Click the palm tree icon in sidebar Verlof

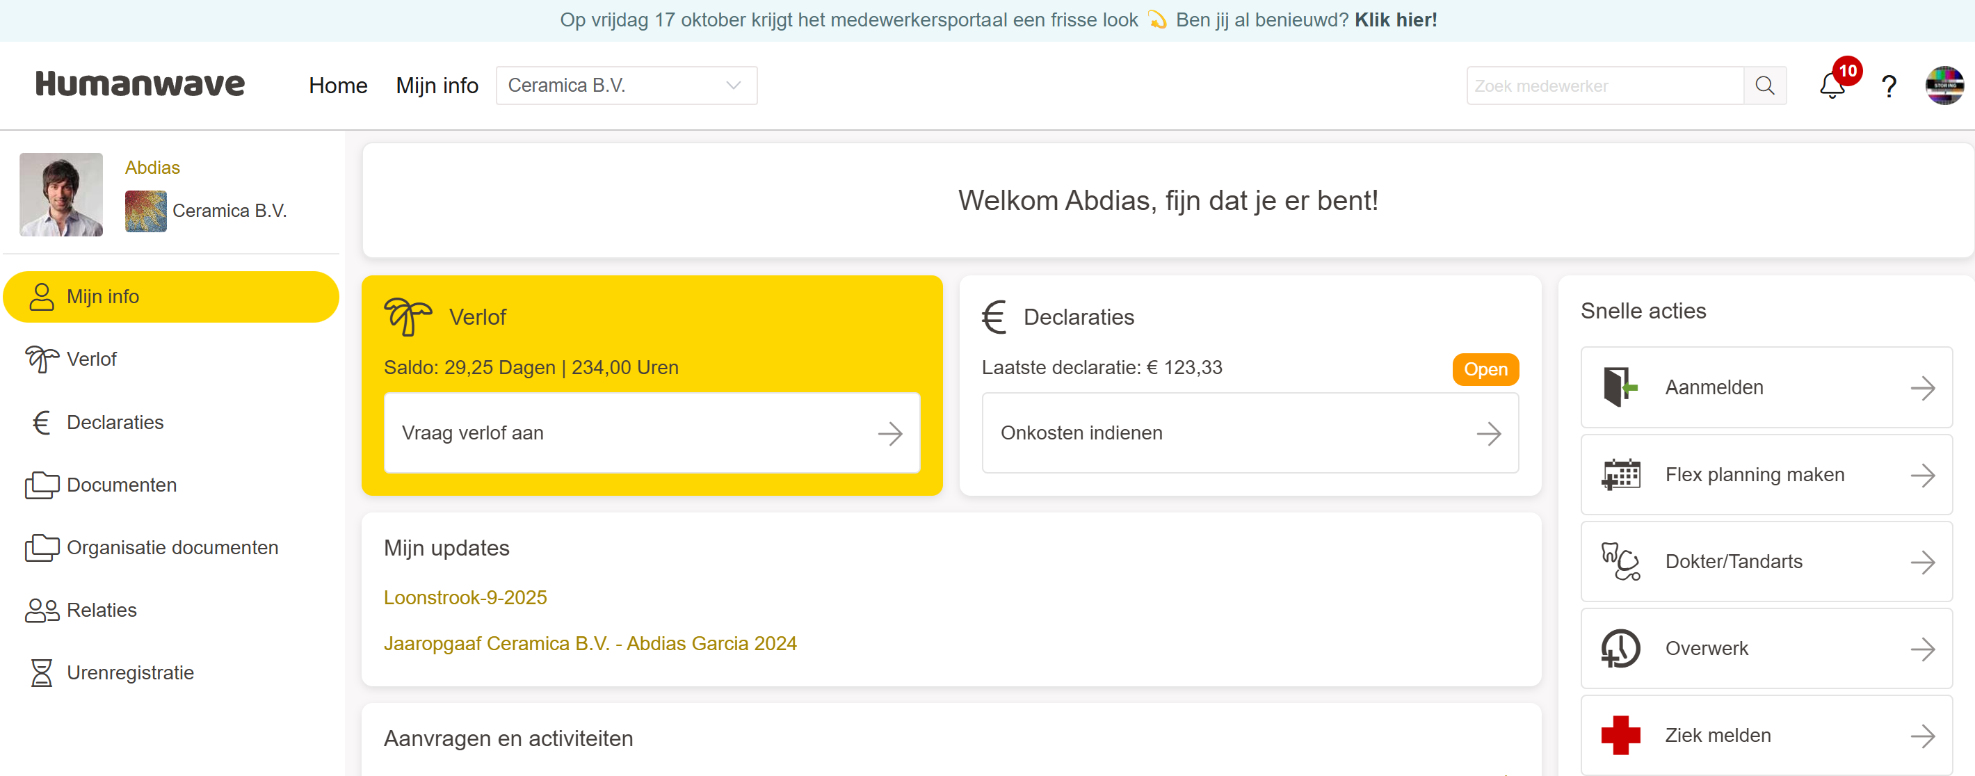click(x=42, y=359)
